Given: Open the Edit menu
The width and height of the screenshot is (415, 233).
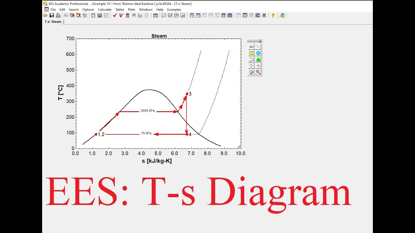Looking at the screenshot, I should click(x=62, y=10).
